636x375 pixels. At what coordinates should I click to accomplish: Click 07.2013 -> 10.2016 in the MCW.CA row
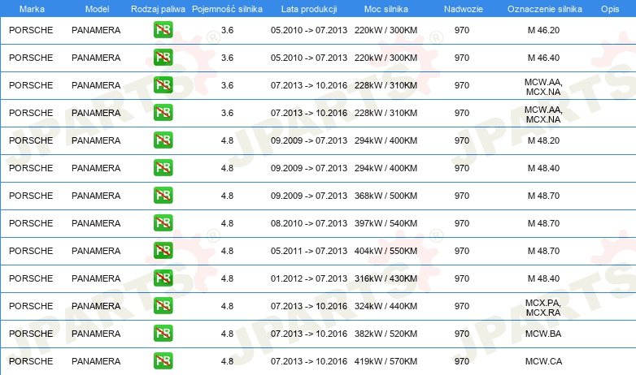pyautogui.click(x=309, y=361)
